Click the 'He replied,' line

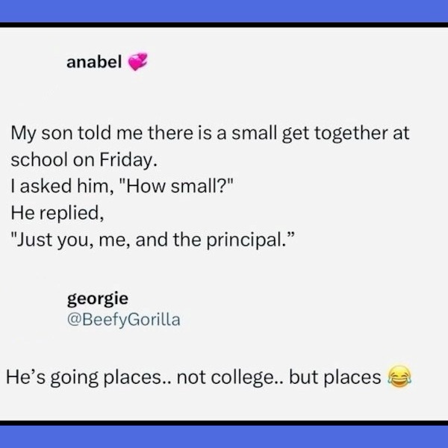tap(57, 213)
